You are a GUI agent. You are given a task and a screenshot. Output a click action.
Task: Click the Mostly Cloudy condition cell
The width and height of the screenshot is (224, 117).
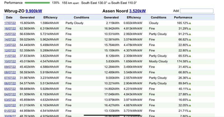click(x=158, y=61)
